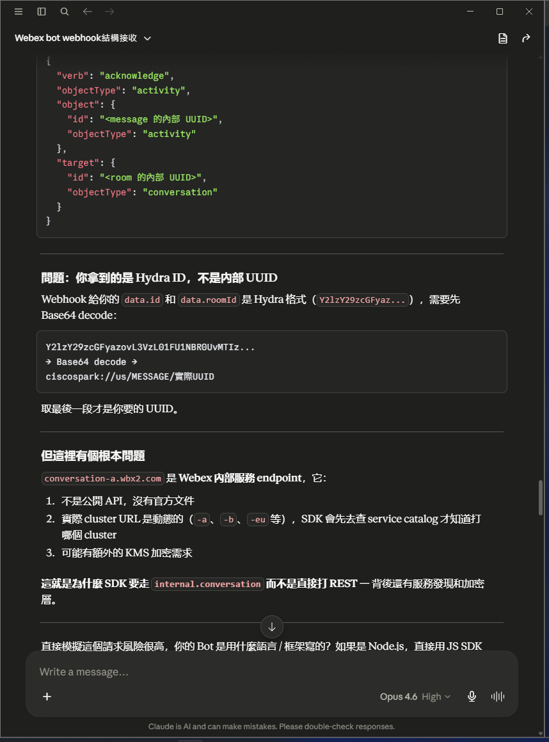549x742 pixels.
Task: Open the document artifacts icon
Action: 503,38
